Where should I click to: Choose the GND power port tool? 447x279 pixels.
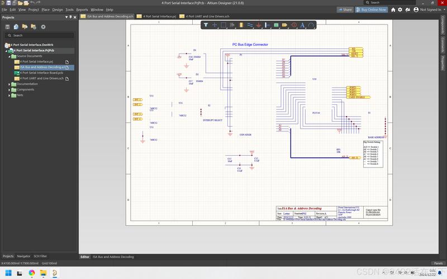click(x=259, y=25)
